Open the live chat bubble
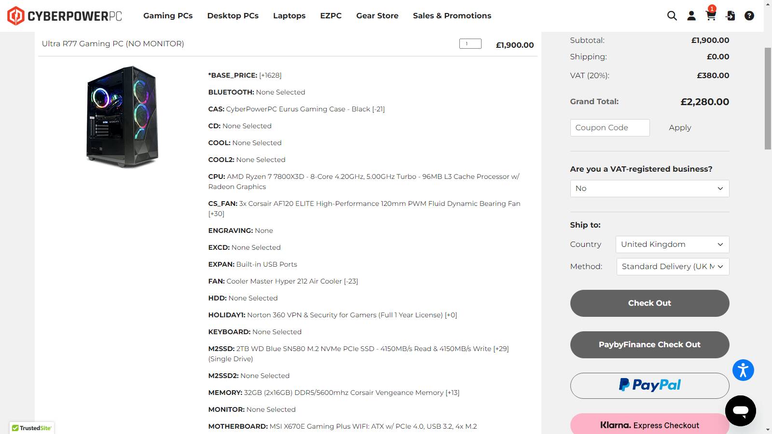The height and width of the screenshot is (434, 772). 740,411
